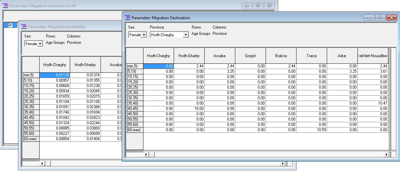Toggle the Migration switched on/off checkbox
Screen dimensions: 400x172
[x=10, y=25]
